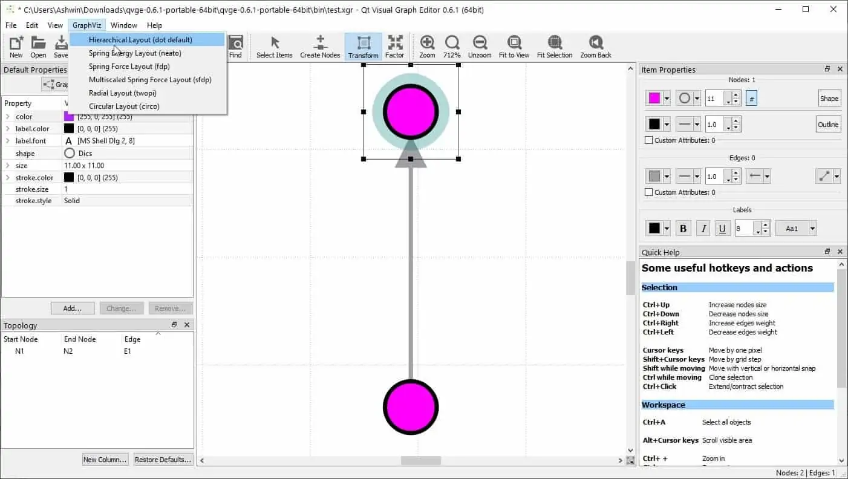
Task: Choose Hierarchical Layout (dot default)
Action: tap(147, 40)
